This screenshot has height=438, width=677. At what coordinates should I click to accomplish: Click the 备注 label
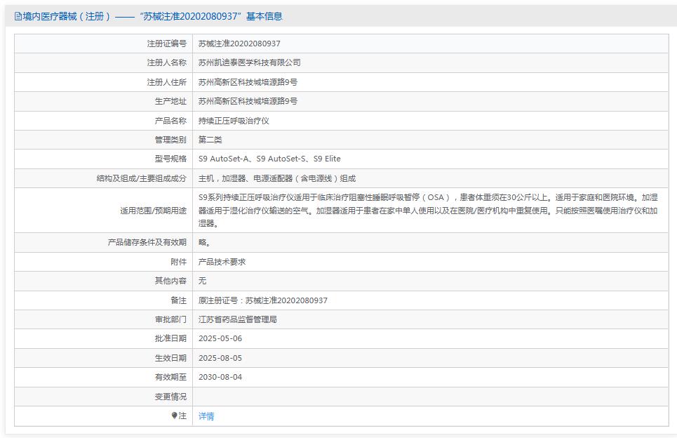[178, 300]
